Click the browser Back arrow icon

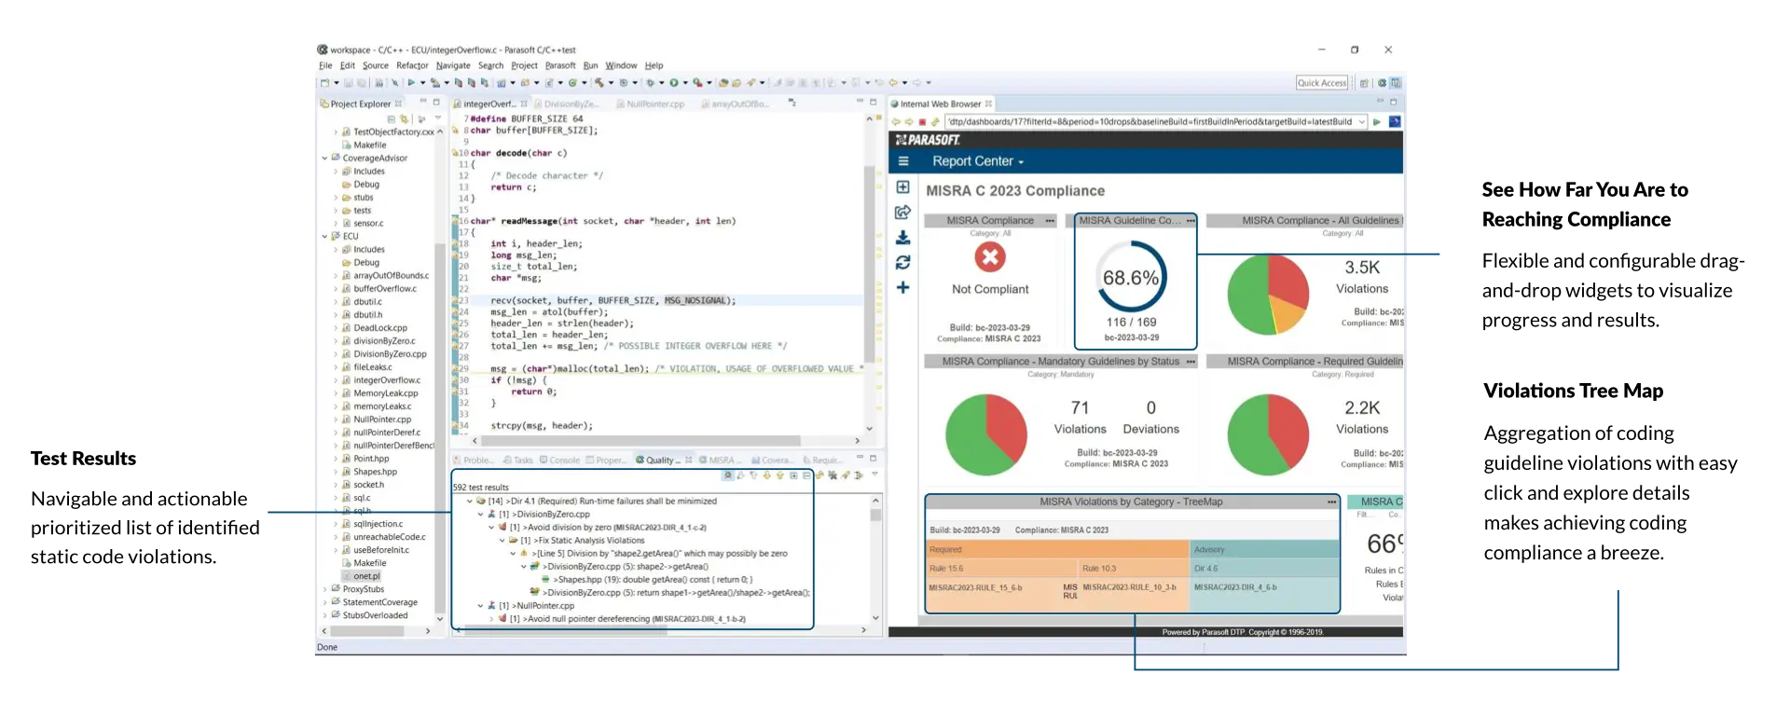897,122
